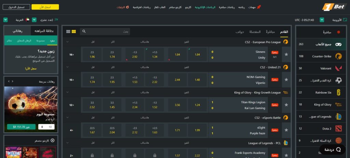Image resolution: width=350 pixels, height=158 pixels.
Task: Show previous quick bet with left arrow
Action: [9, 82]
